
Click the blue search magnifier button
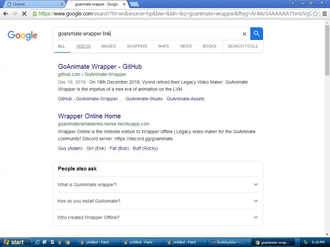[257, 33]
